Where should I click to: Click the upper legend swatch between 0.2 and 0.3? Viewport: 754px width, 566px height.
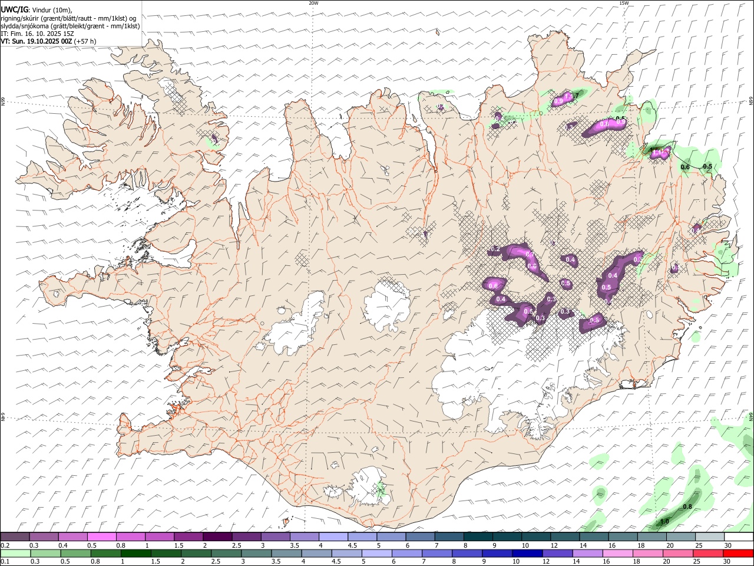click(15, 537)
